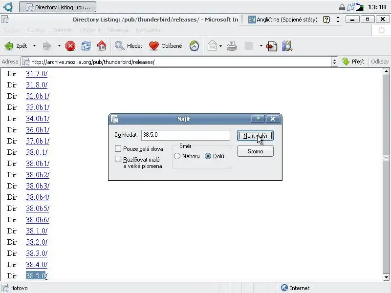Click the page icon in address bar
Image resolution: width=391 pixels, height=293 pixels.
tap(26, 62)
